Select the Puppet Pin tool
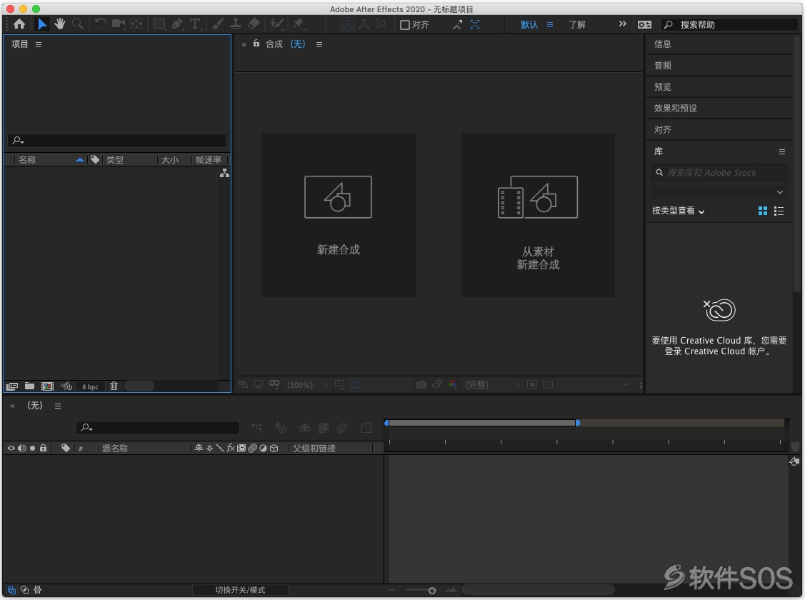The image size is (805, 600). pos(299,24)
